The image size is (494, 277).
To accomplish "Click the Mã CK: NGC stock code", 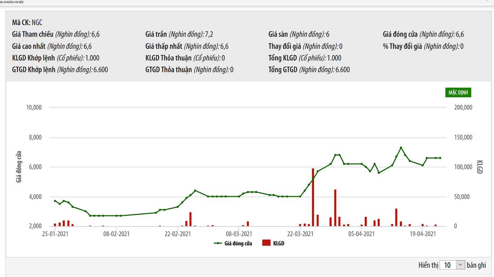I will (x=27, y=23).
